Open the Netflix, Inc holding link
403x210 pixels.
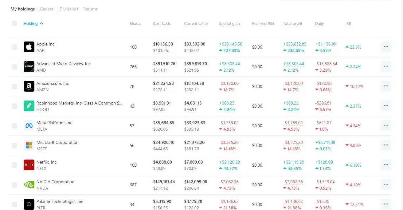(47, 162)
